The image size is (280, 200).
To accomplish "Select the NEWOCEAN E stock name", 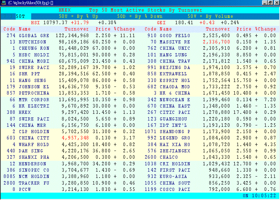I will click(175, 99).
